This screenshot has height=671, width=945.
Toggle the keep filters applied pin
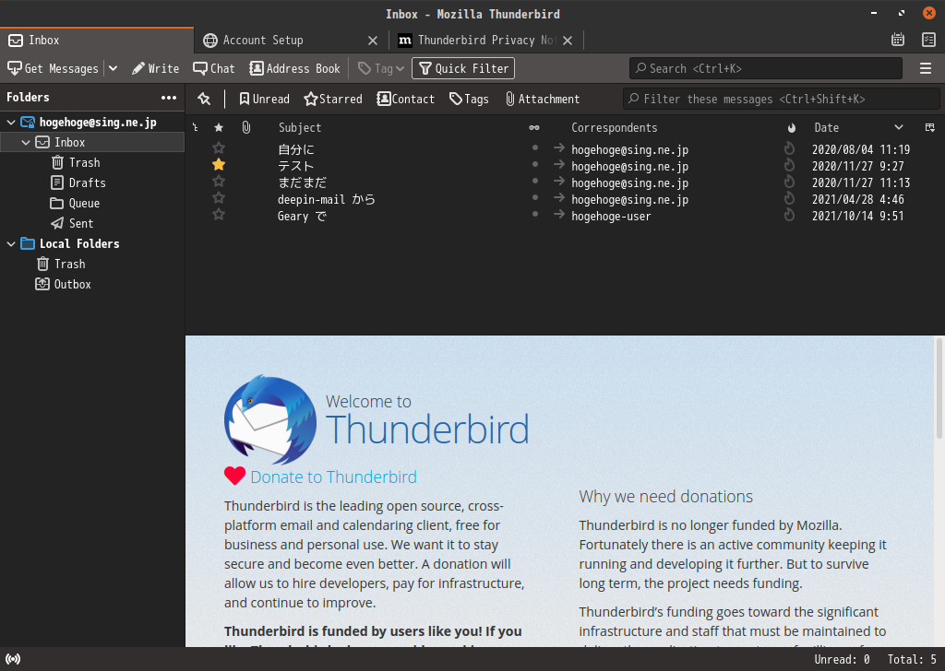(204, 99)
